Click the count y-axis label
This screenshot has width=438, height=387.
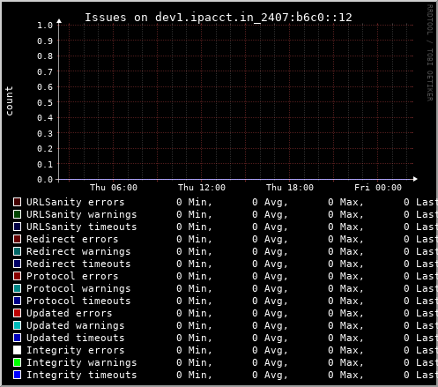click(x=9, y=100)
